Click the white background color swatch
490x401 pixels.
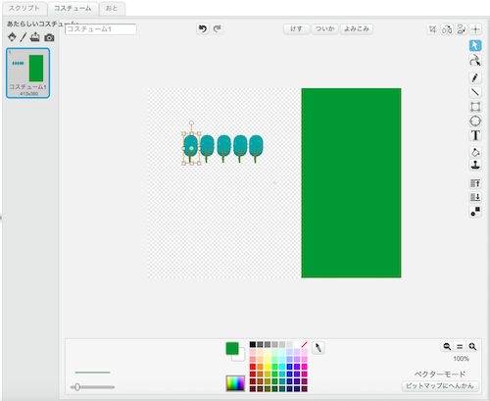241,357
